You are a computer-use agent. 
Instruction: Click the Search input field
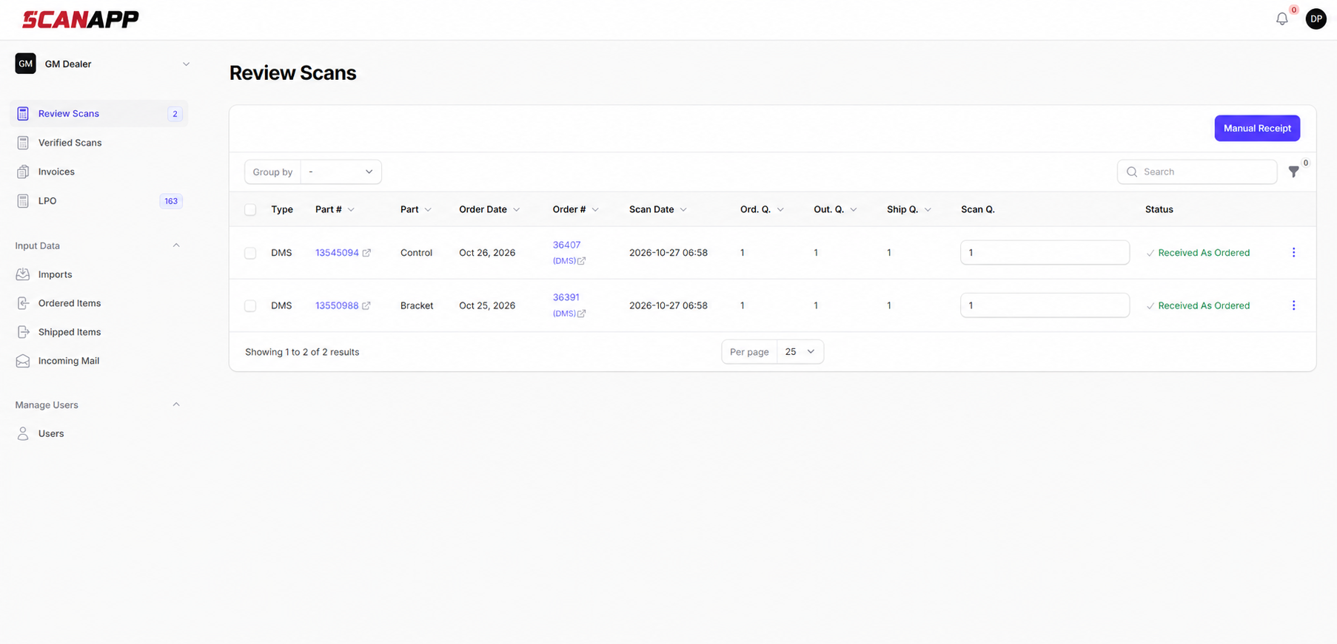tap(1197, 172)
